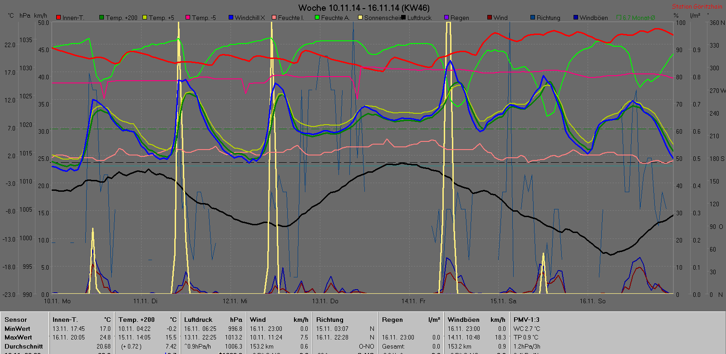
Task: Click the dark green Temp. +200 legend swatch
Action: point(102,18)
